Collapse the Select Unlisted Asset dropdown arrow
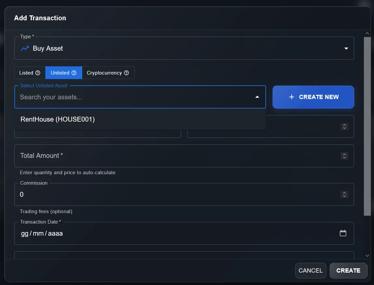Viewport: 374px width, 285px height. pos(257,97)
